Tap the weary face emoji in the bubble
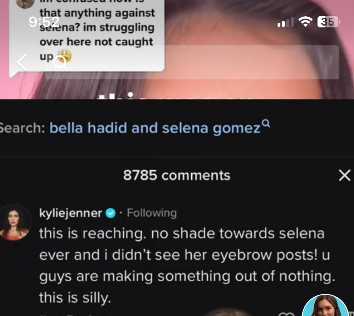The height and width of the screenshot is (316, 354). click(65, 56)
